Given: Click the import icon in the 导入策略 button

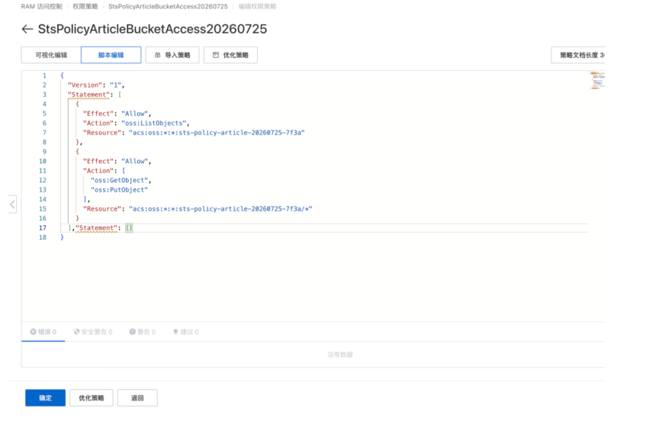Looking at the screenshot, I should pyautogui.click(x=157, y=55).
